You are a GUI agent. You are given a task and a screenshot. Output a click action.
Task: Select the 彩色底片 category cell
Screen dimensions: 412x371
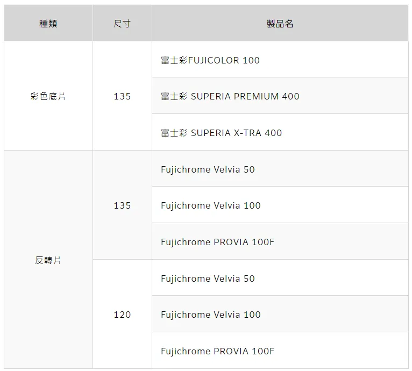pos(48,96)
